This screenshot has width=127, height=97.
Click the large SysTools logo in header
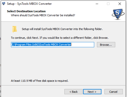[118, 14]
